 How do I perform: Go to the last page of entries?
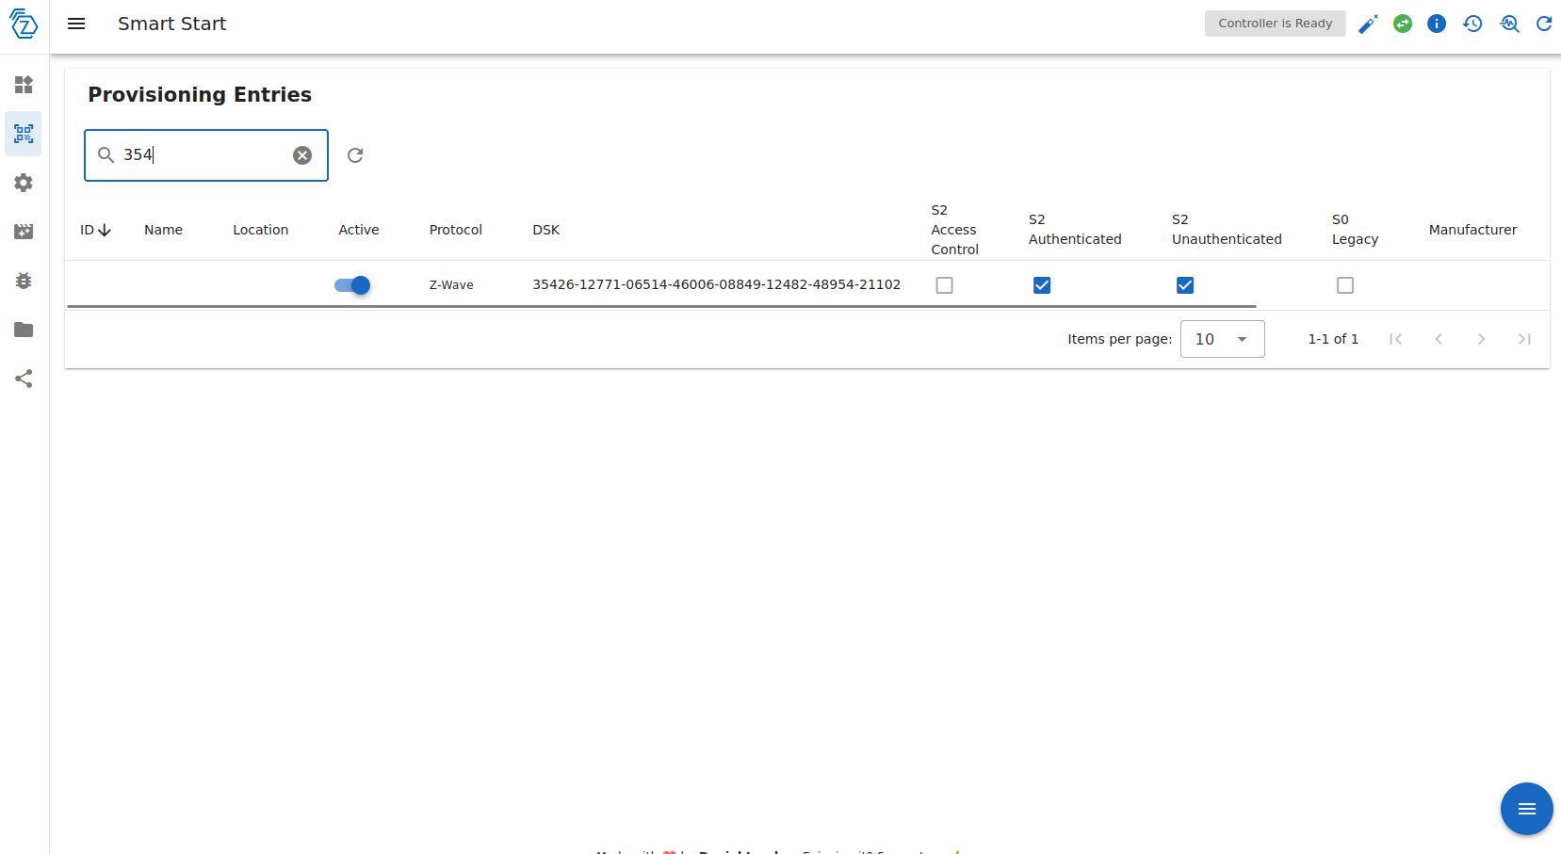point(1524,339)
